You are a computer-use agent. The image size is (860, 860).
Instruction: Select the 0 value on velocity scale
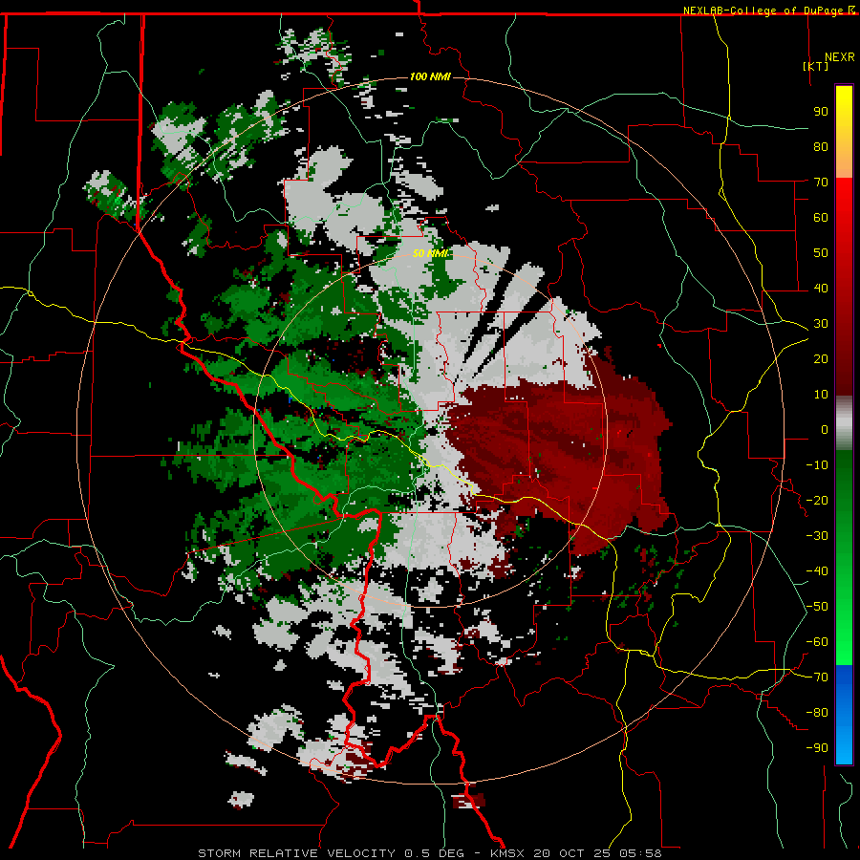pyautogui.click(x=825, y=430)
